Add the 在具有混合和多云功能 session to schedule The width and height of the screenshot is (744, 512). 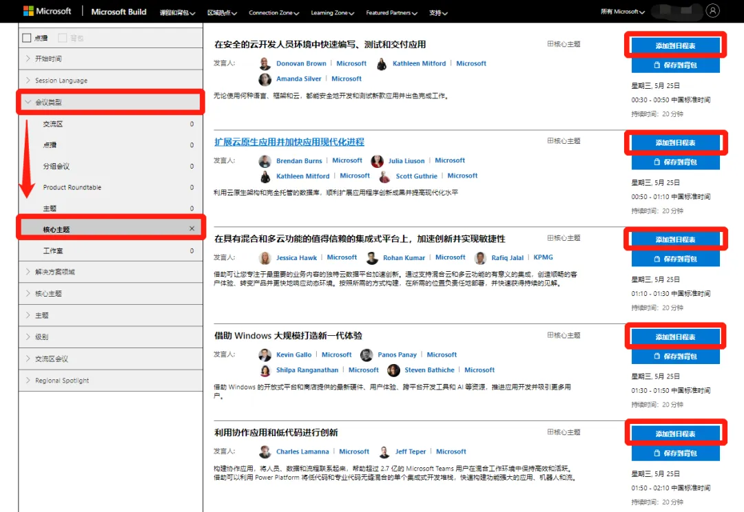(675, 240)
